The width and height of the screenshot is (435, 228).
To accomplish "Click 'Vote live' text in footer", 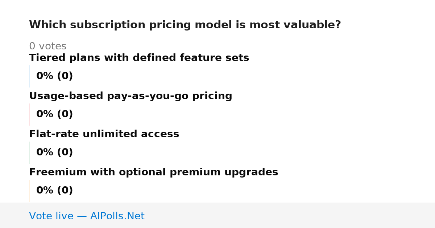I will point(51,216).
